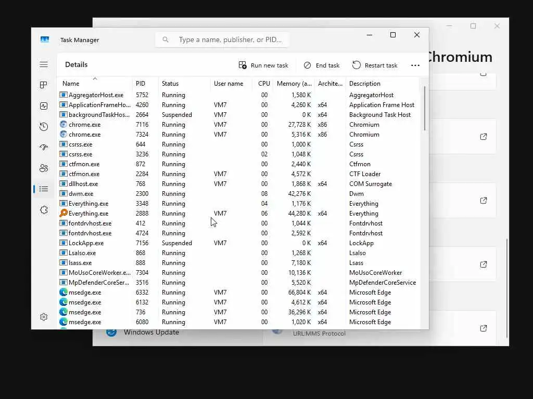Open the three-dot more options menu
Image resolution: width=533 pixels, height=399 pixels.
point(415,65)
